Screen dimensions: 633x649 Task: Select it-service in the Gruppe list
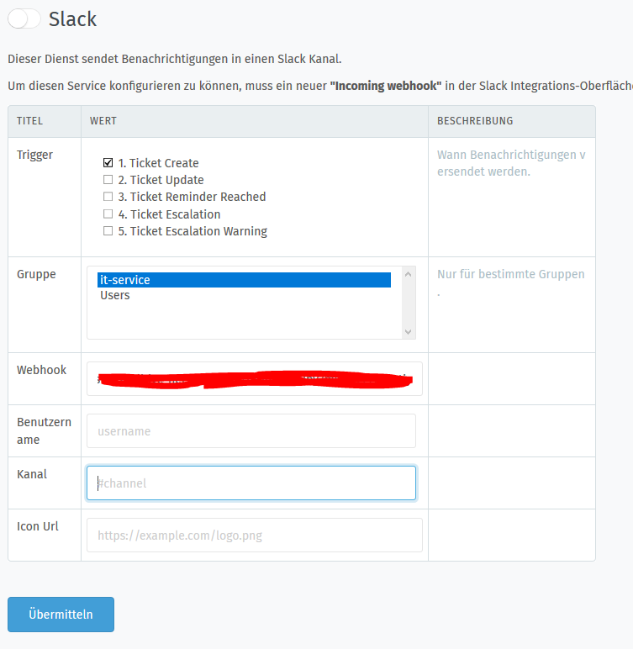pos(244,280)
